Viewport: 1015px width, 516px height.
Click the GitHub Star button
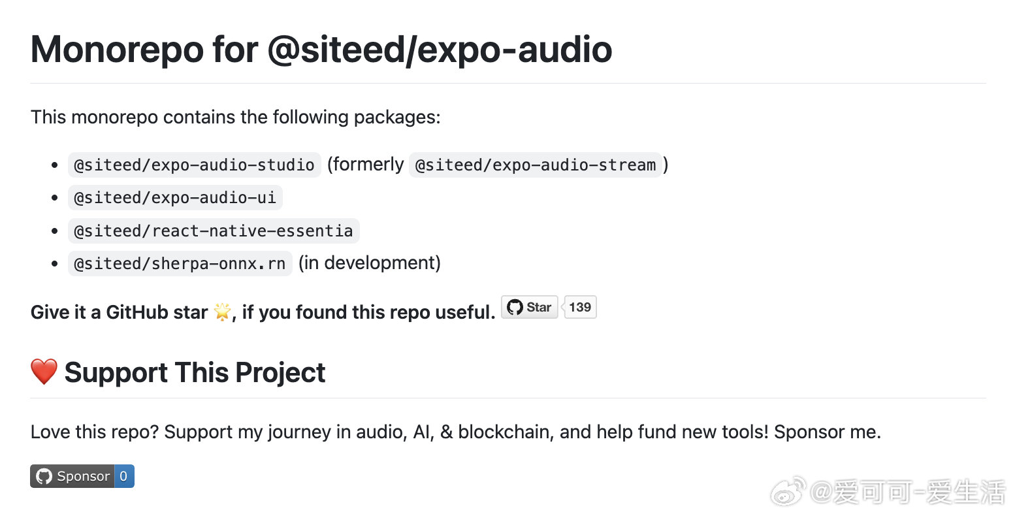tap(529, 307)
